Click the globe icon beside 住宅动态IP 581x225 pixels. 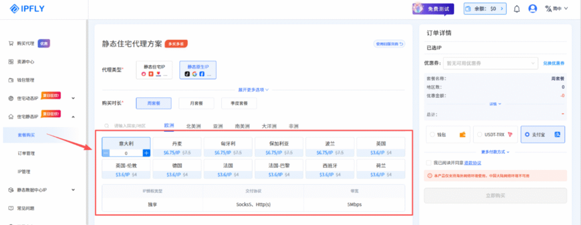(x=11, y=98)
